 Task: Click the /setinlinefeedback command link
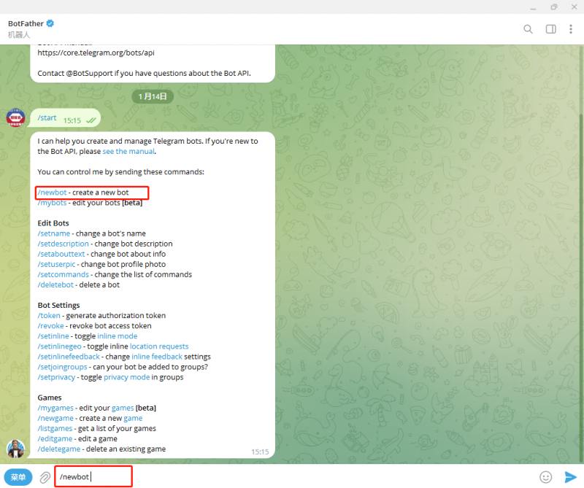click(x=69, y=357)
